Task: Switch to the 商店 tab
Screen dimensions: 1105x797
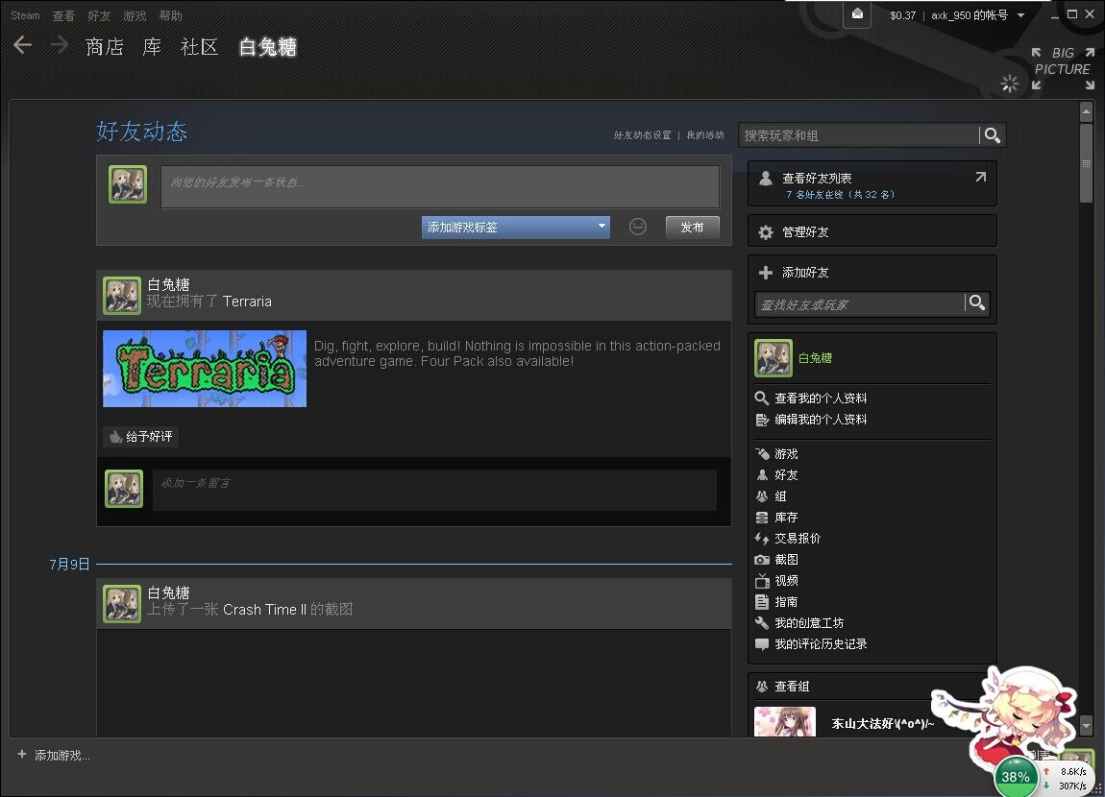Action: click(x=105, y=46)
